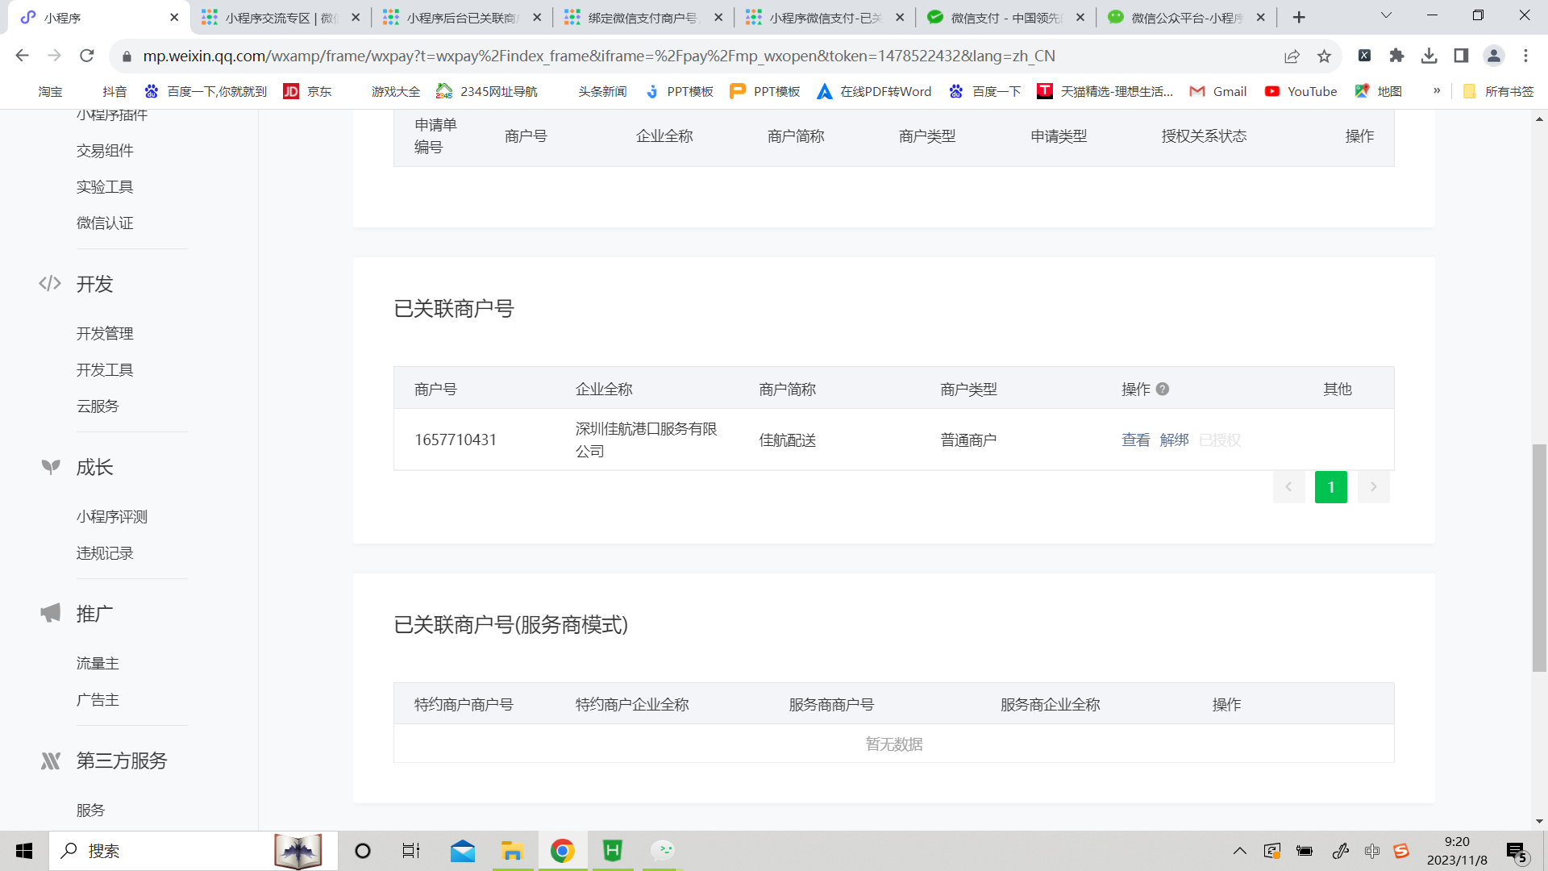Click the 开发 code bracket icon

[x=50, y=284]
